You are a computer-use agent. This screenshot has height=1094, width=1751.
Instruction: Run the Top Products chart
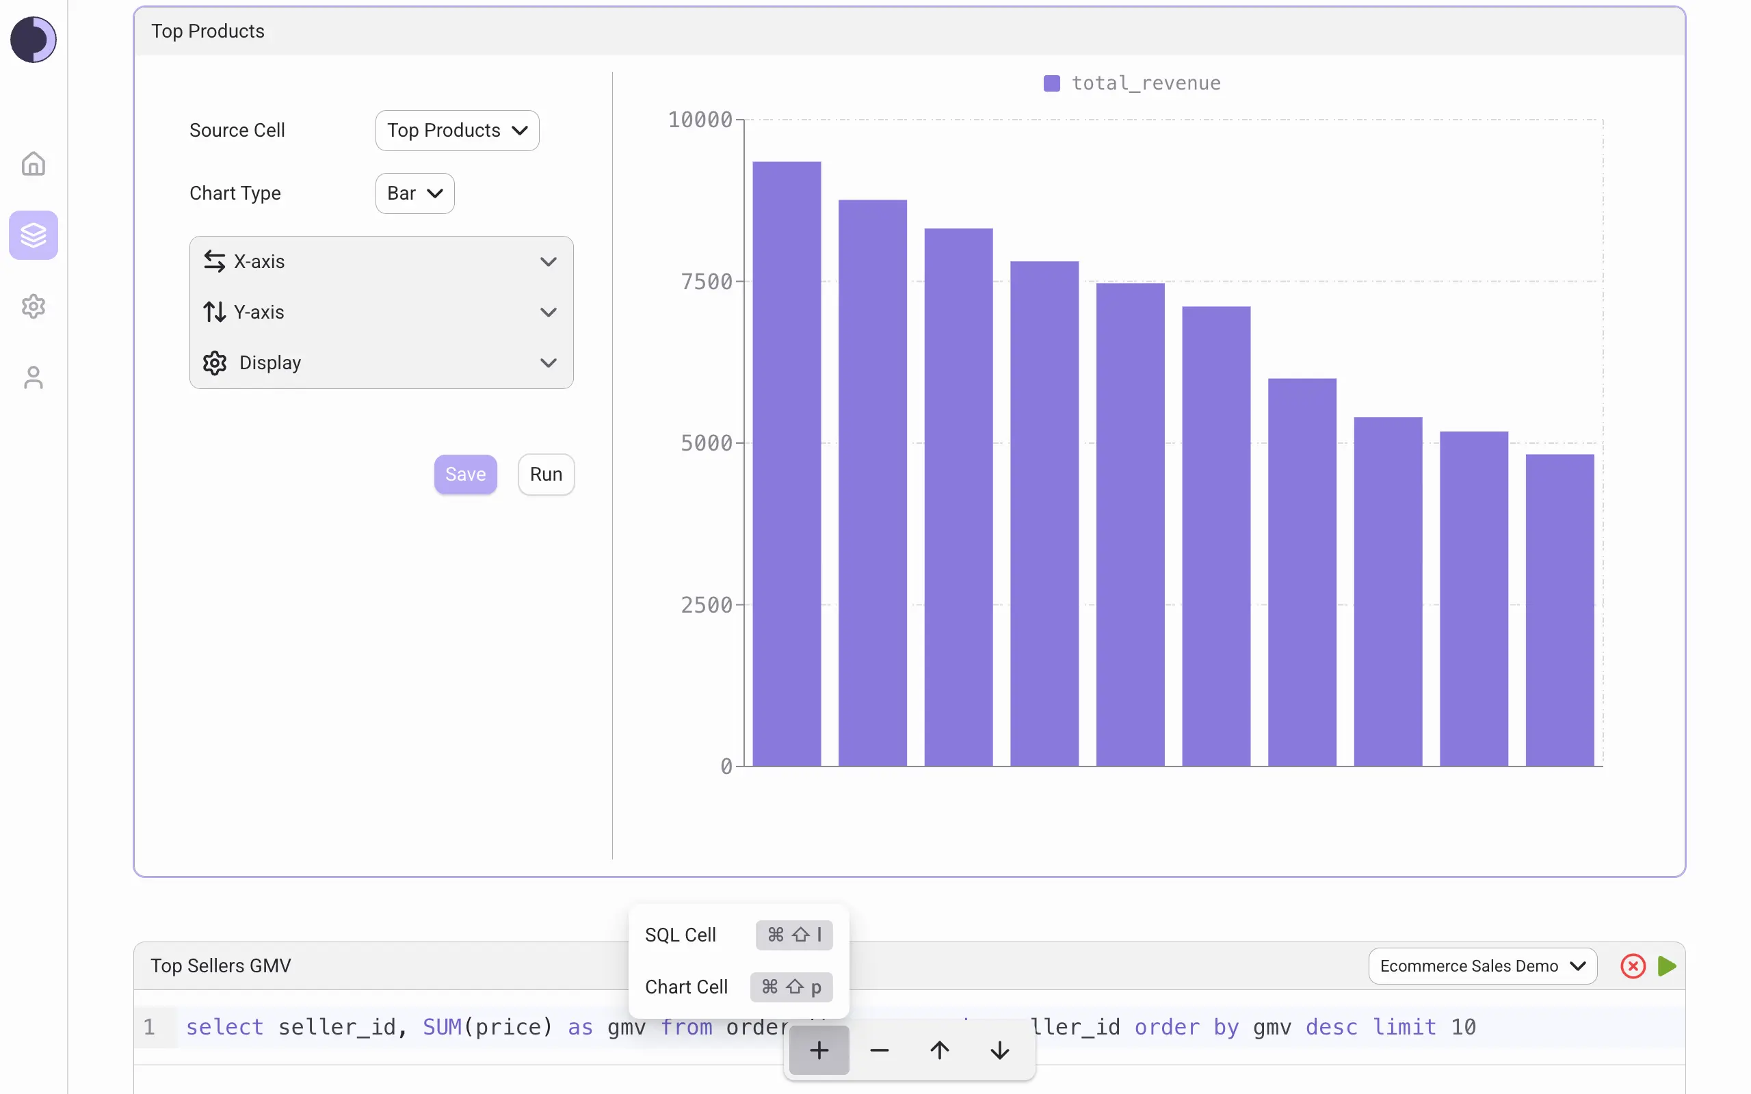547,474
